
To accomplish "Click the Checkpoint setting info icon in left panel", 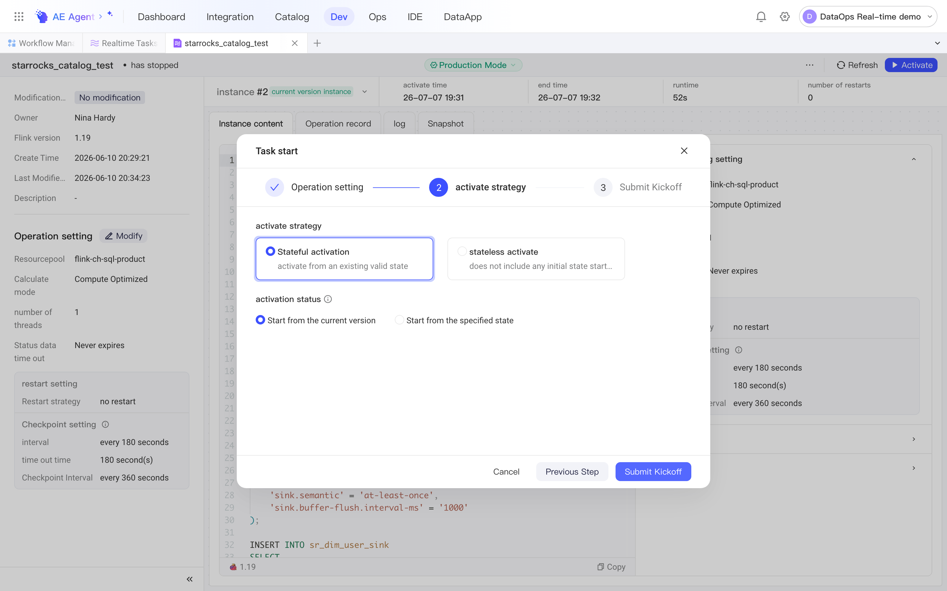I will (105, 425).
